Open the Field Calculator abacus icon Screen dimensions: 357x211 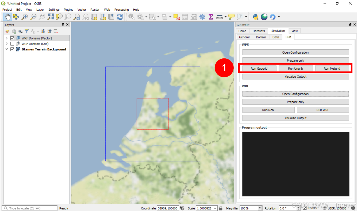tap(194, 17)
